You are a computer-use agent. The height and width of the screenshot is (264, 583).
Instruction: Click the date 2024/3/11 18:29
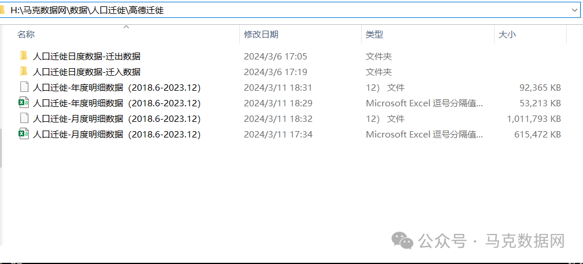278,103
